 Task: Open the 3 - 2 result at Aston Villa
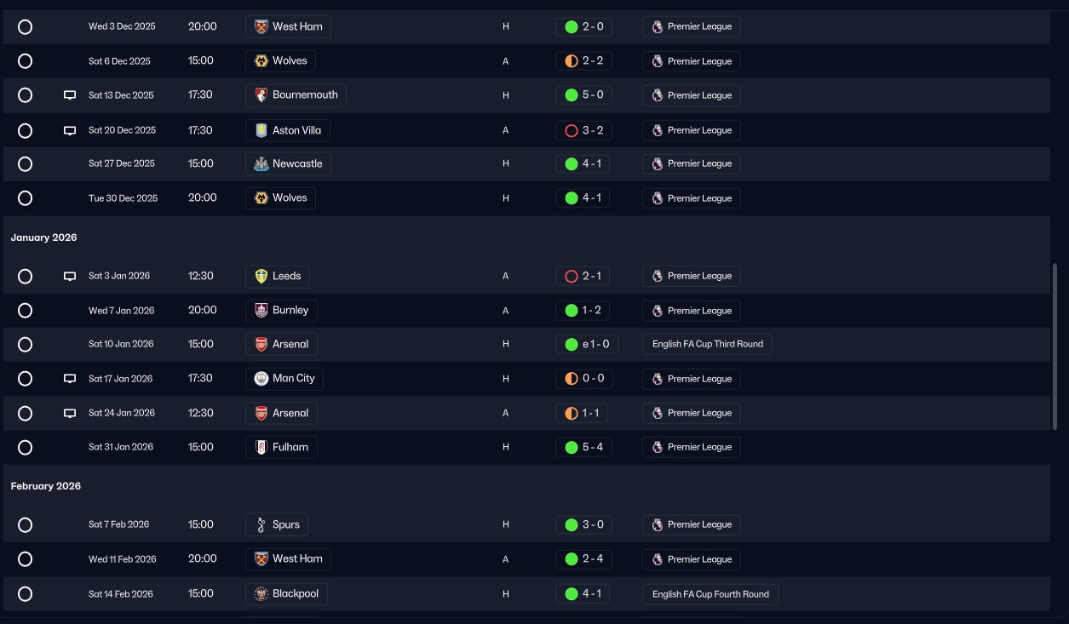point(583,130)
